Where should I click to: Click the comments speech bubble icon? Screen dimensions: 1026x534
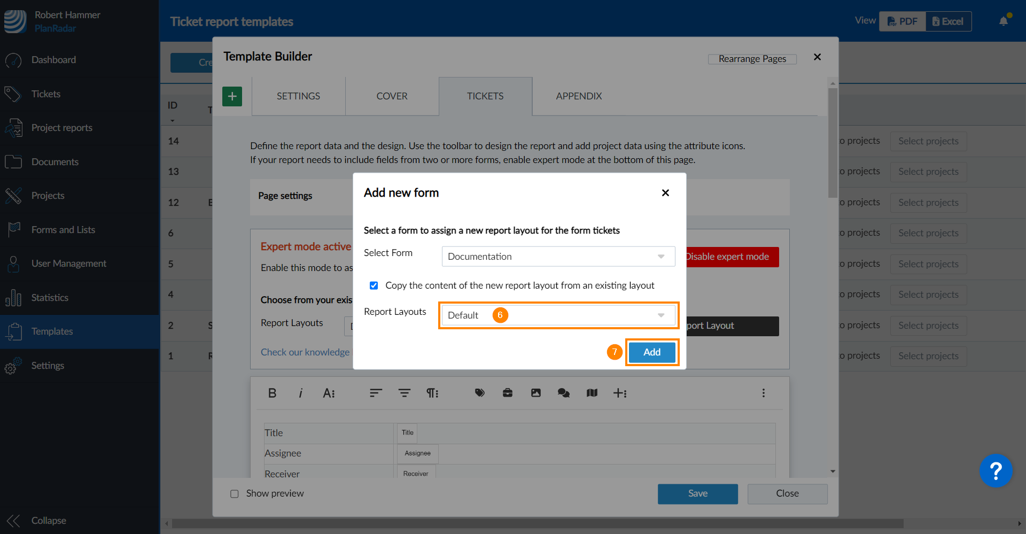[x=563, y=393]
